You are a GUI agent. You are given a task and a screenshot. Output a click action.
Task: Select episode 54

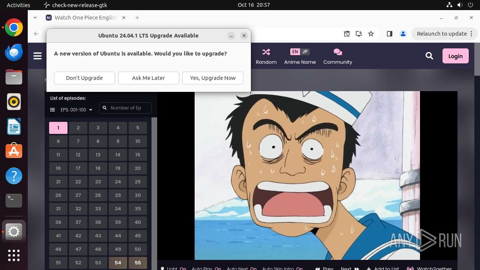118,263
